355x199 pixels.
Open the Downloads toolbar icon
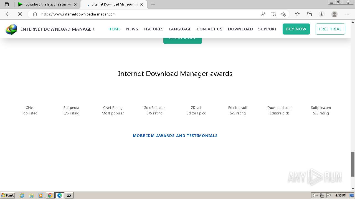[x=322, y=14]
